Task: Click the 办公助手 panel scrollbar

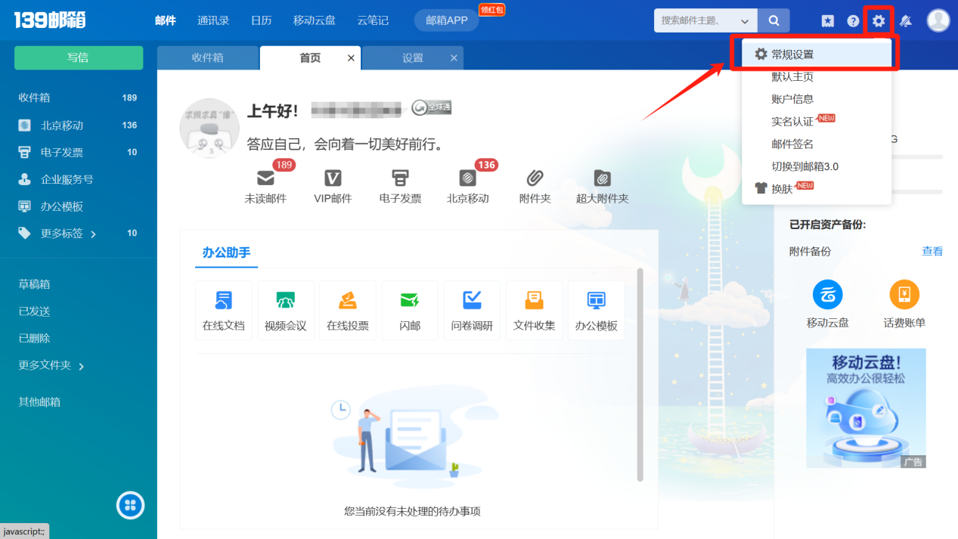Action: [x=640, y=374]
